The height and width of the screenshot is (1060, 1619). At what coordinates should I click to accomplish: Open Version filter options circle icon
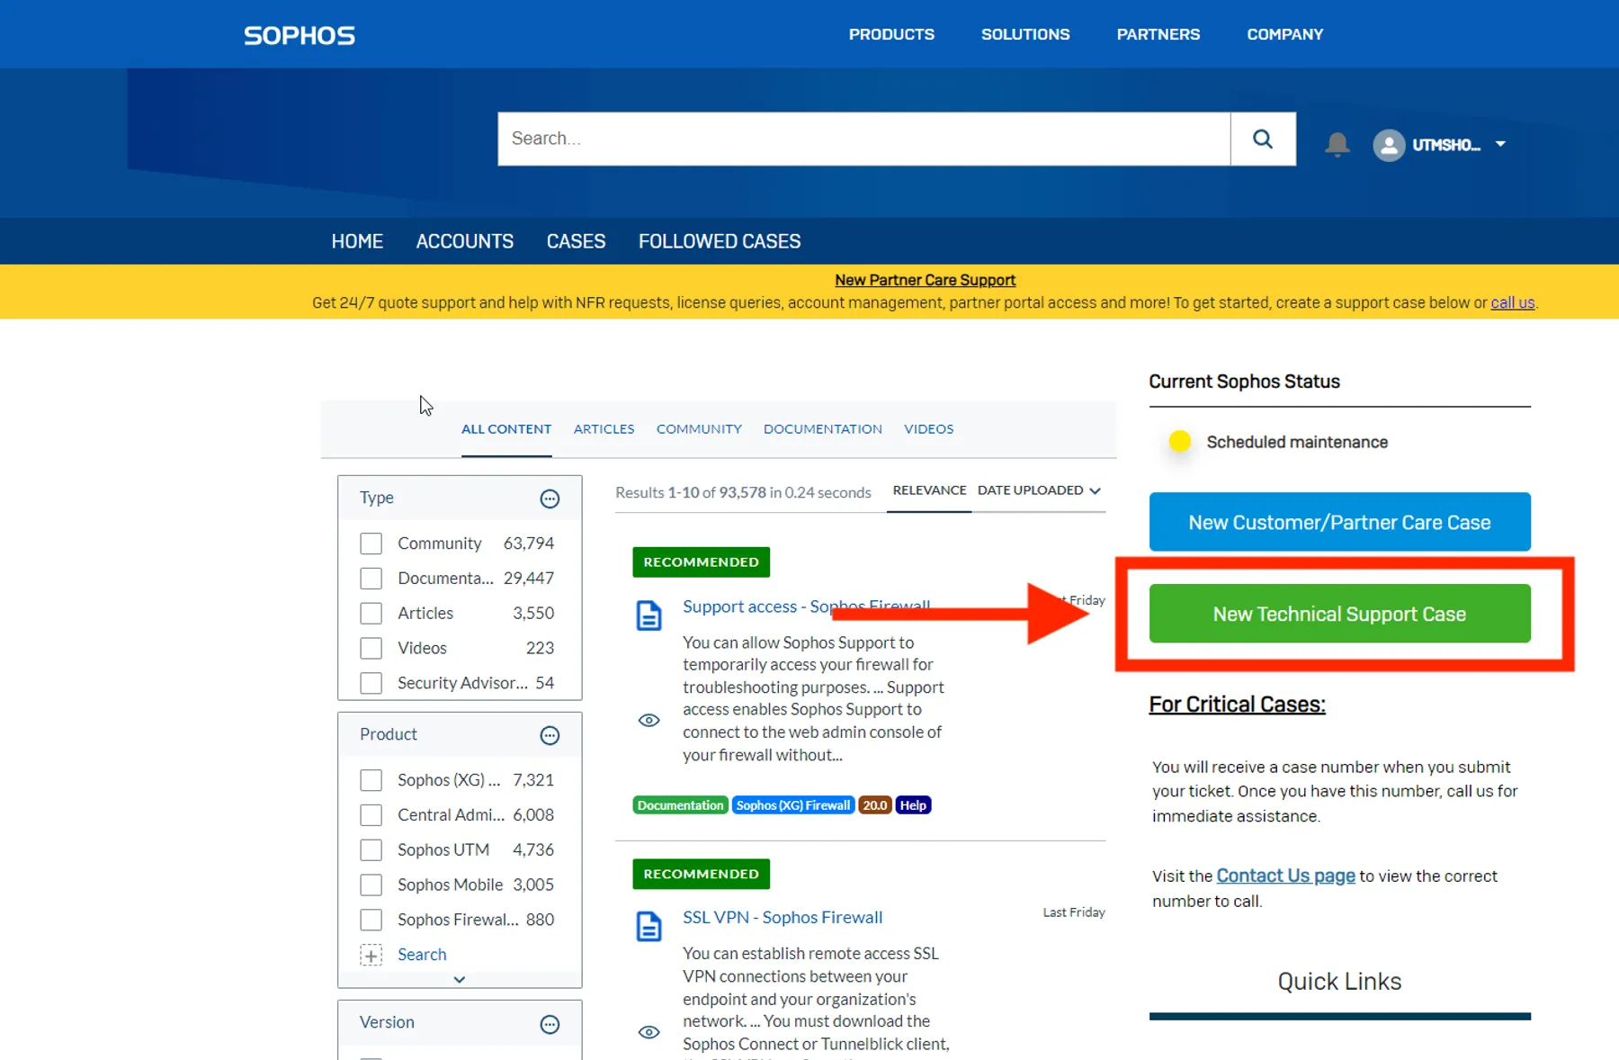click(550, 1024)
